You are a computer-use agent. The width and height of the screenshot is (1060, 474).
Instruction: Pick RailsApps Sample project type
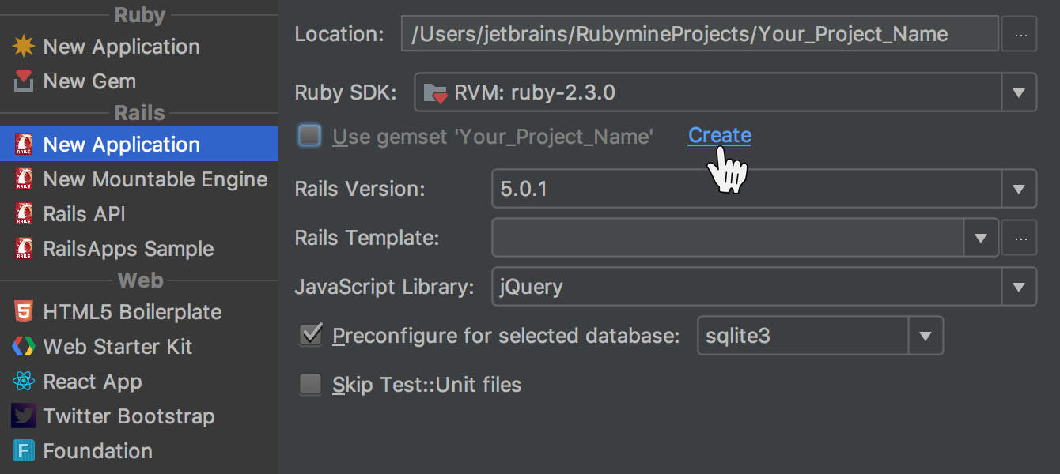pyautogui.click(x=139, y=249)
